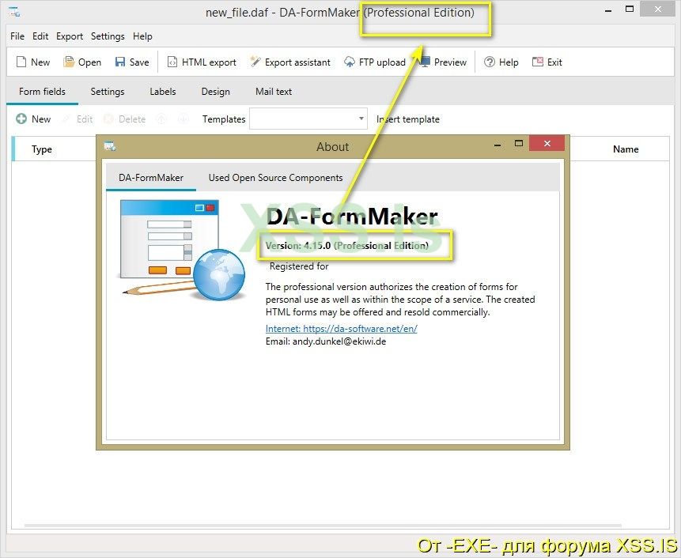This screenshot has width=681, height=558.
Task: Switch to the Settings tab
Action: 108,92
